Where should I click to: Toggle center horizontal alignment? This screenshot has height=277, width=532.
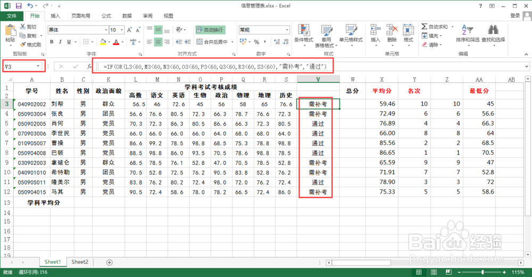coord(158,41)
